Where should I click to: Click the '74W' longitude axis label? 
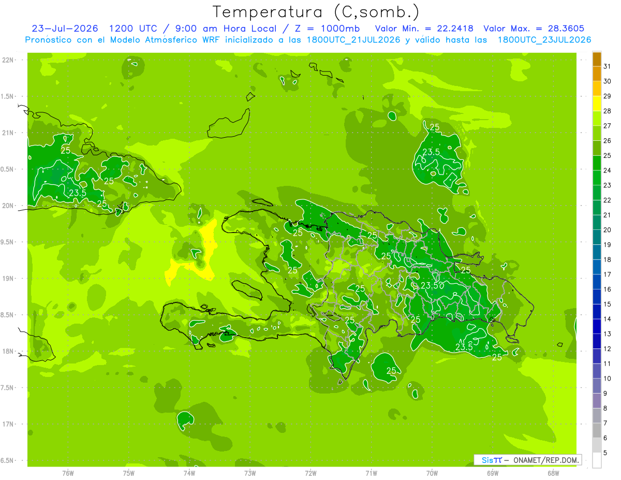click(189, 473)
